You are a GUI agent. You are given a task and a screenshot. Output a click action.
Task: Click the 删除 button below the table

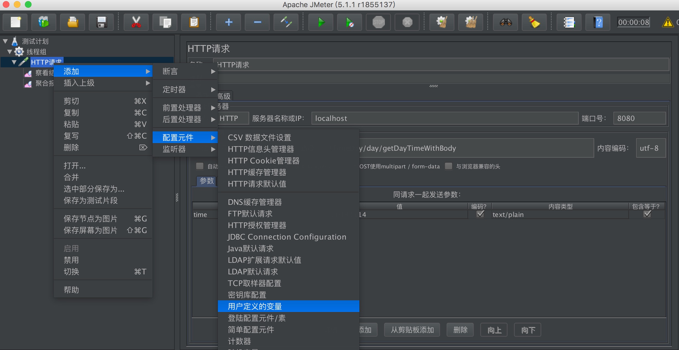(460, 330)
